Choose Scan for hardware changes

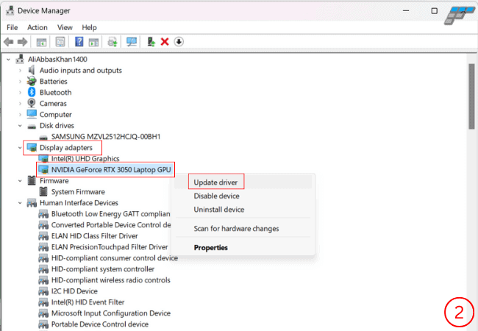236,229
